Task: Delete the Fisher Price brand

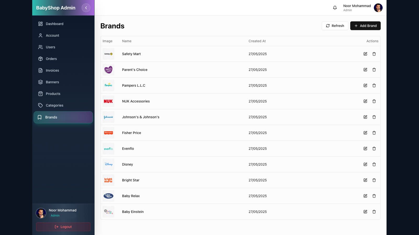Action: [374, 133]
